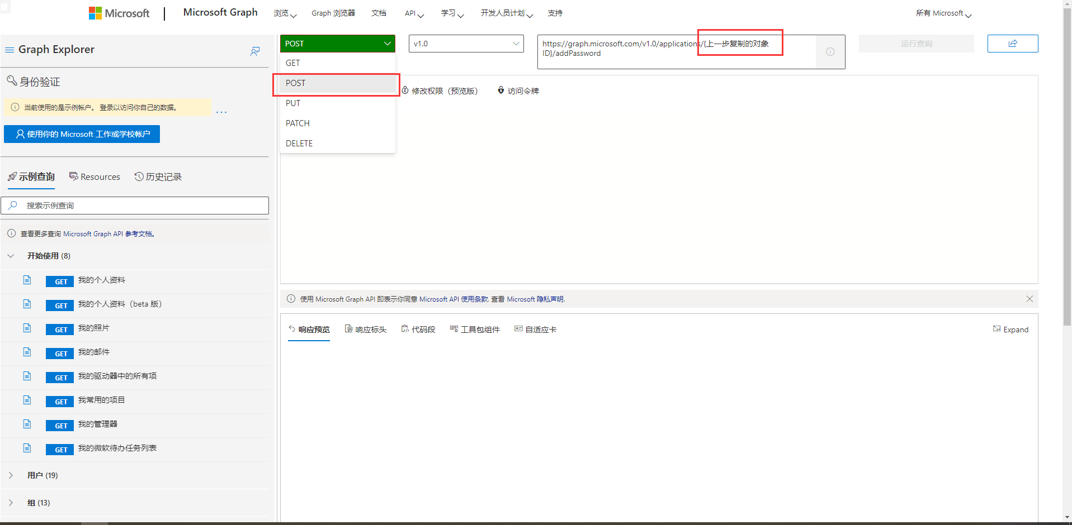1072x525 pixels.
Task: Select GET from method list
Action: pos(338,63)
